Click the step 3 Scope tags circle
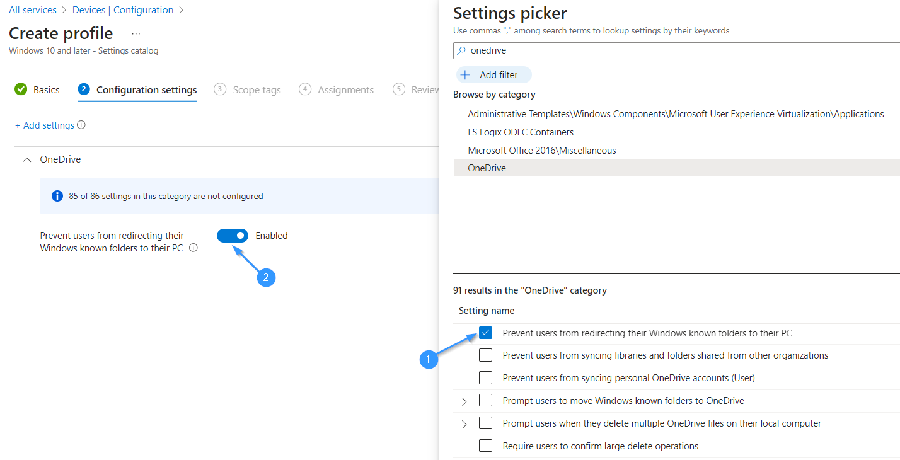The width and height of the screenshot is (900, 460). click(x=220, y=89)
